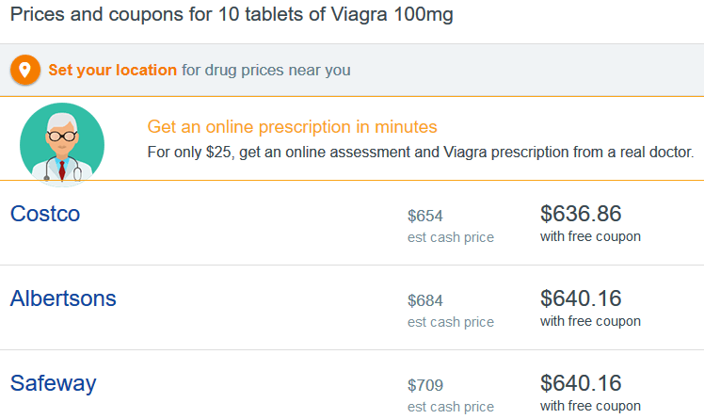Click the orange location pin icon
Screen dimensions: 704x419
[x=25, y=70]
